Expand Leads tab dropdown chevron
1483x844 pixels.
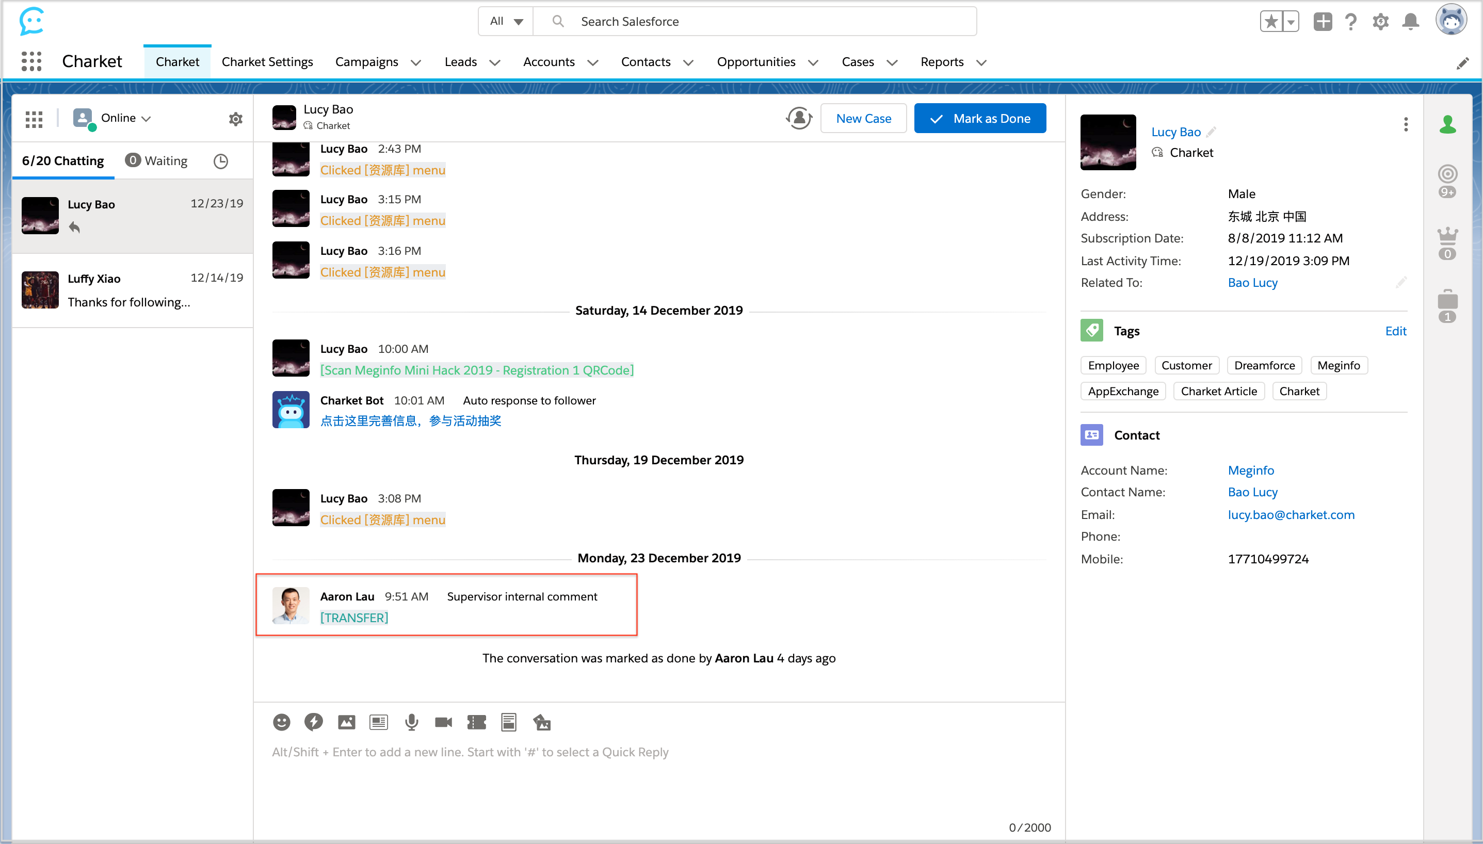494,62
